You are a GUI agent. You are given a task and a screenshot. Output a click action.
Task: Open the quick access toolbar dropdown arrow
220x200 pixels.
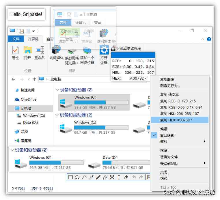click(x=33, y=31)
